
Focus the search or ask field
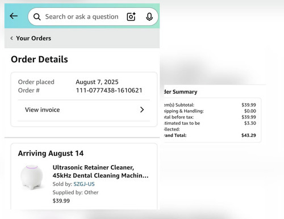point(82,16)
